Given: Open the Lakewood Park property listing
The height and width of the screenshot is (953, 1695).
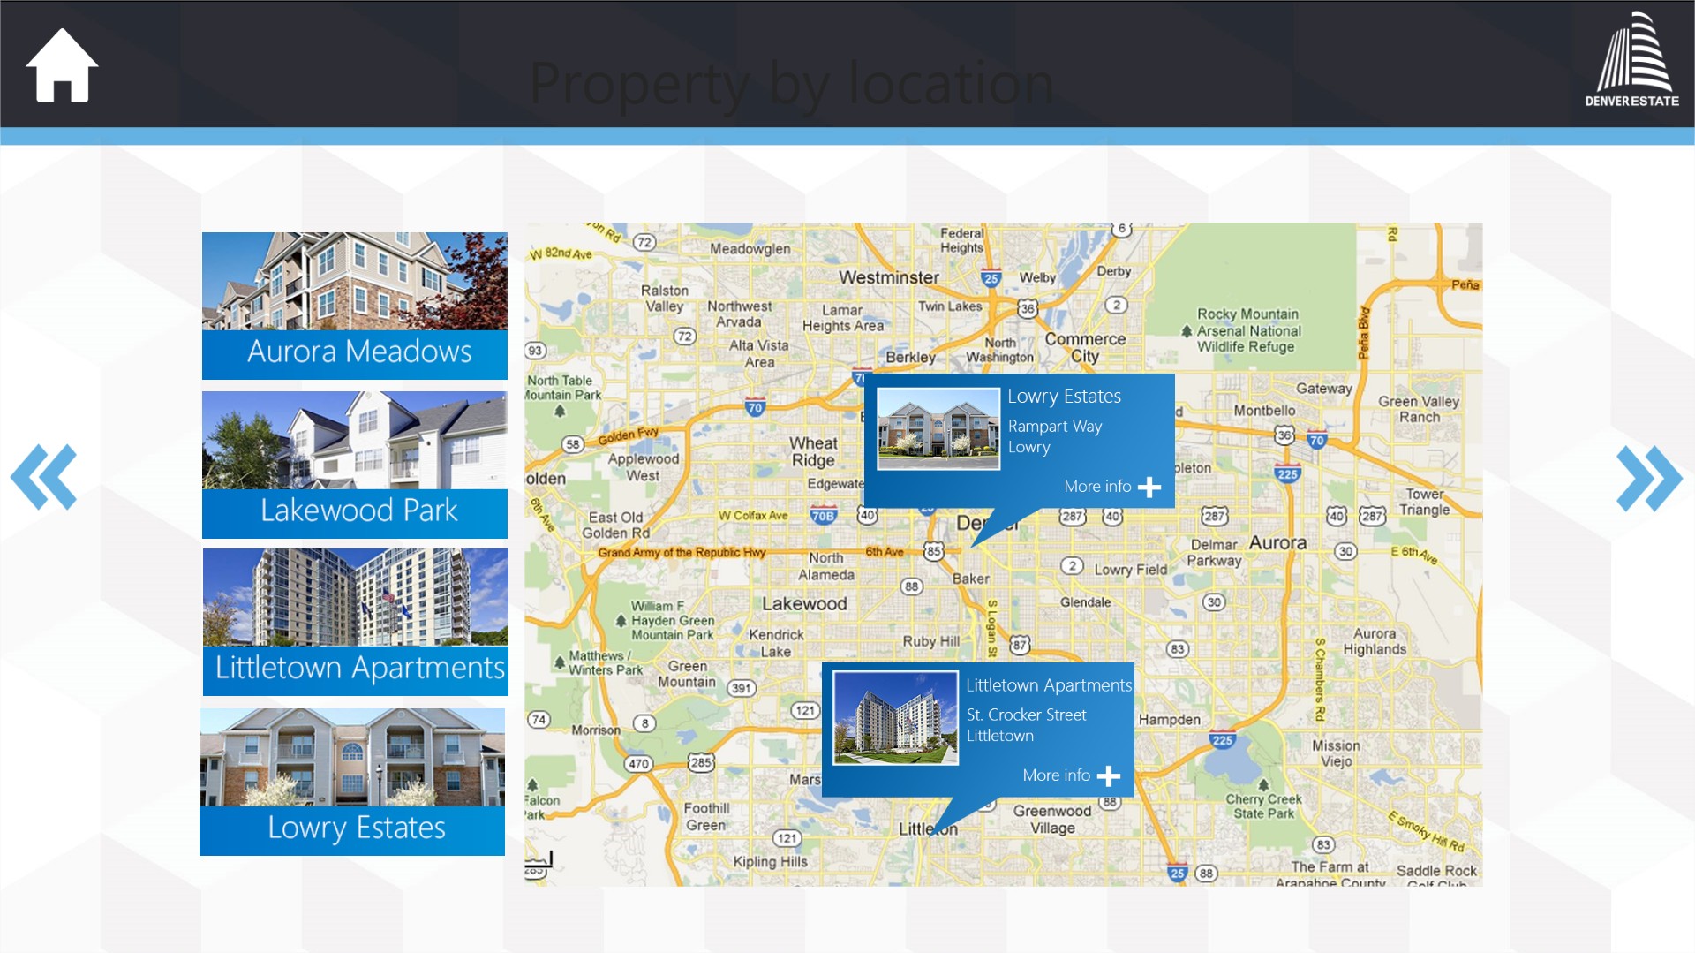Looking at the screenshot, I should point(354,464).
